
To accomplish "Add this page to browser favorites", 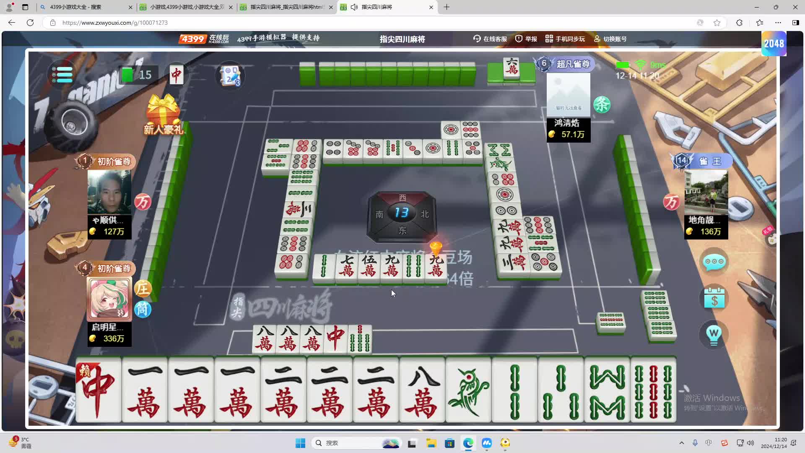I will pyautogui.click(x=717, y=23).
